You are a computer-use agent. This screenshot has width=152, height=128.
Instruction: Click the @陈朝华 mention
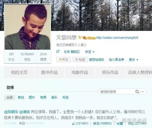click(x=11, y=112)
